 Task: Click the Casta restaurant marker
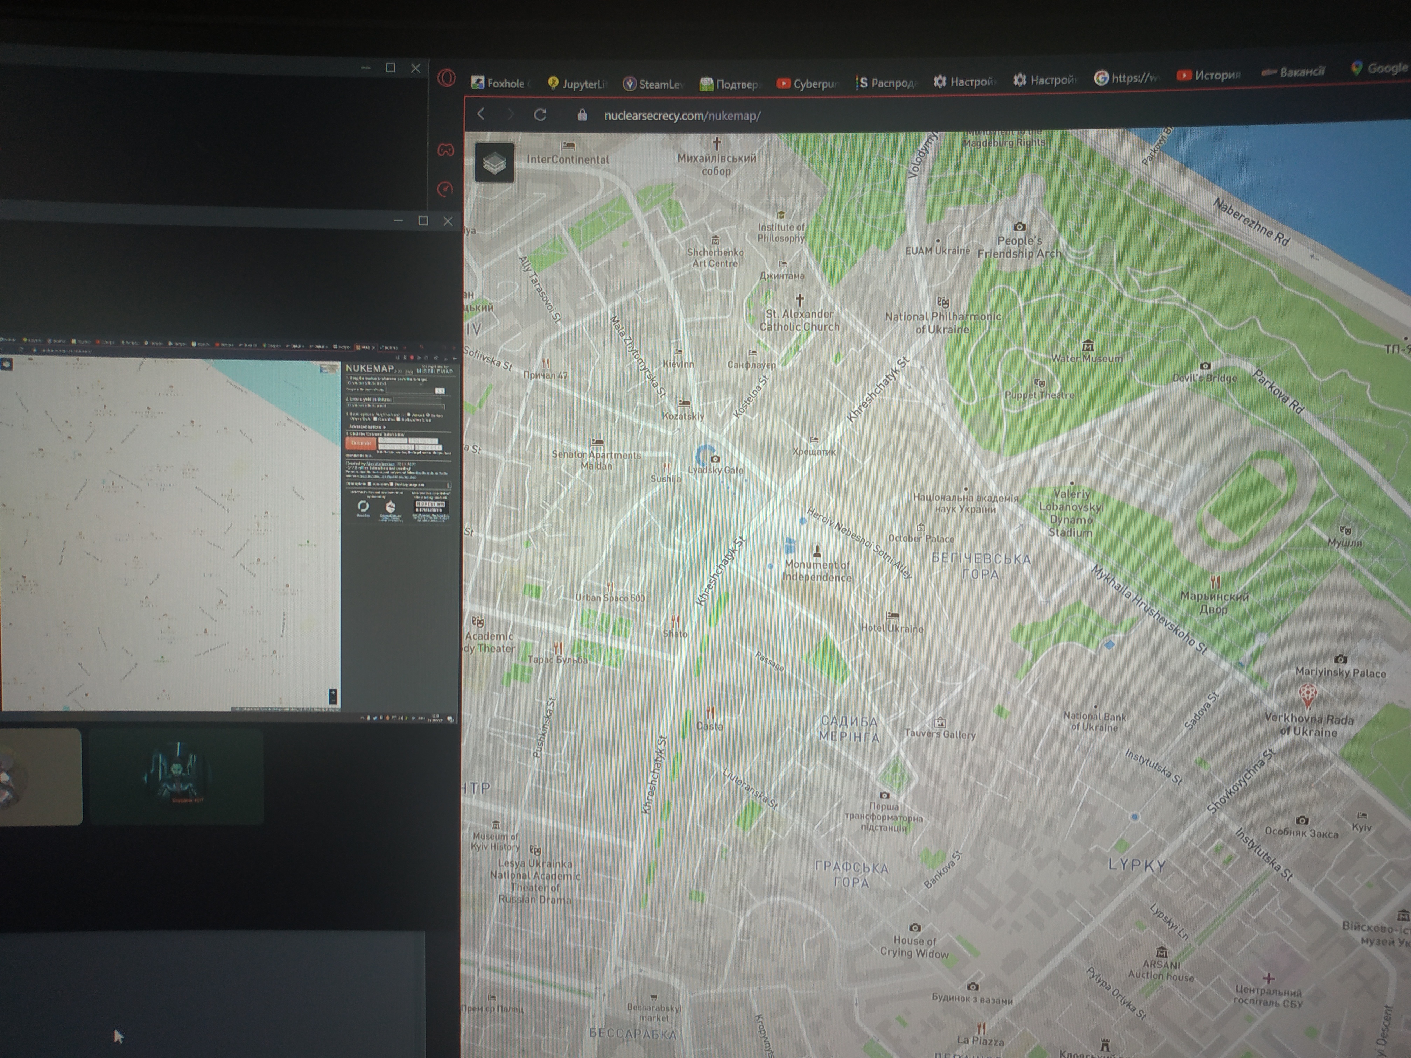pos(710,712)
